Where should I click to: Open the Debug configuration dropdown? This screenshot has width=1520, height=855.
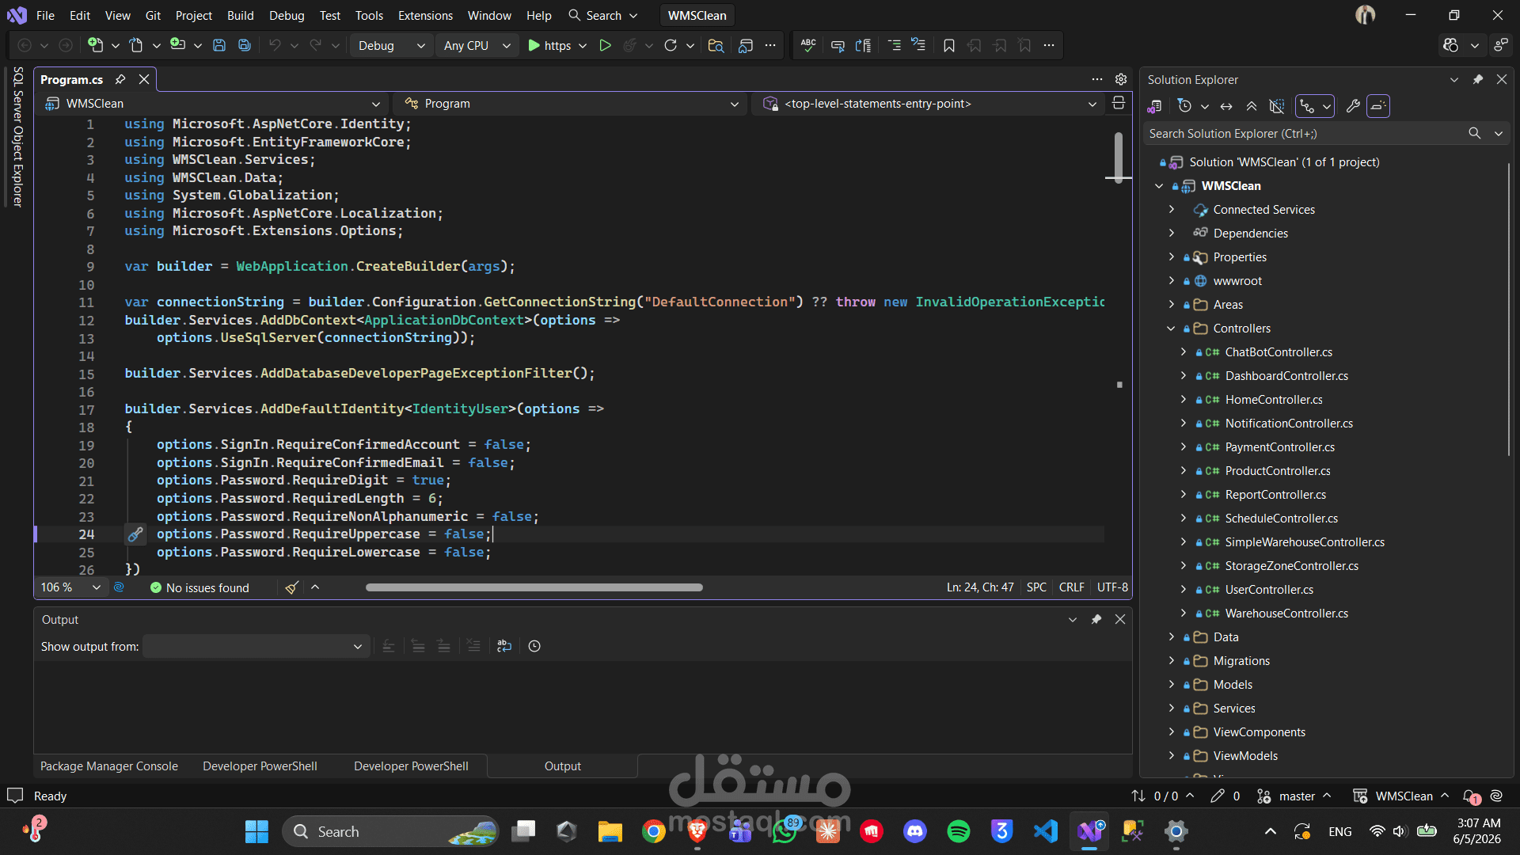393,45
